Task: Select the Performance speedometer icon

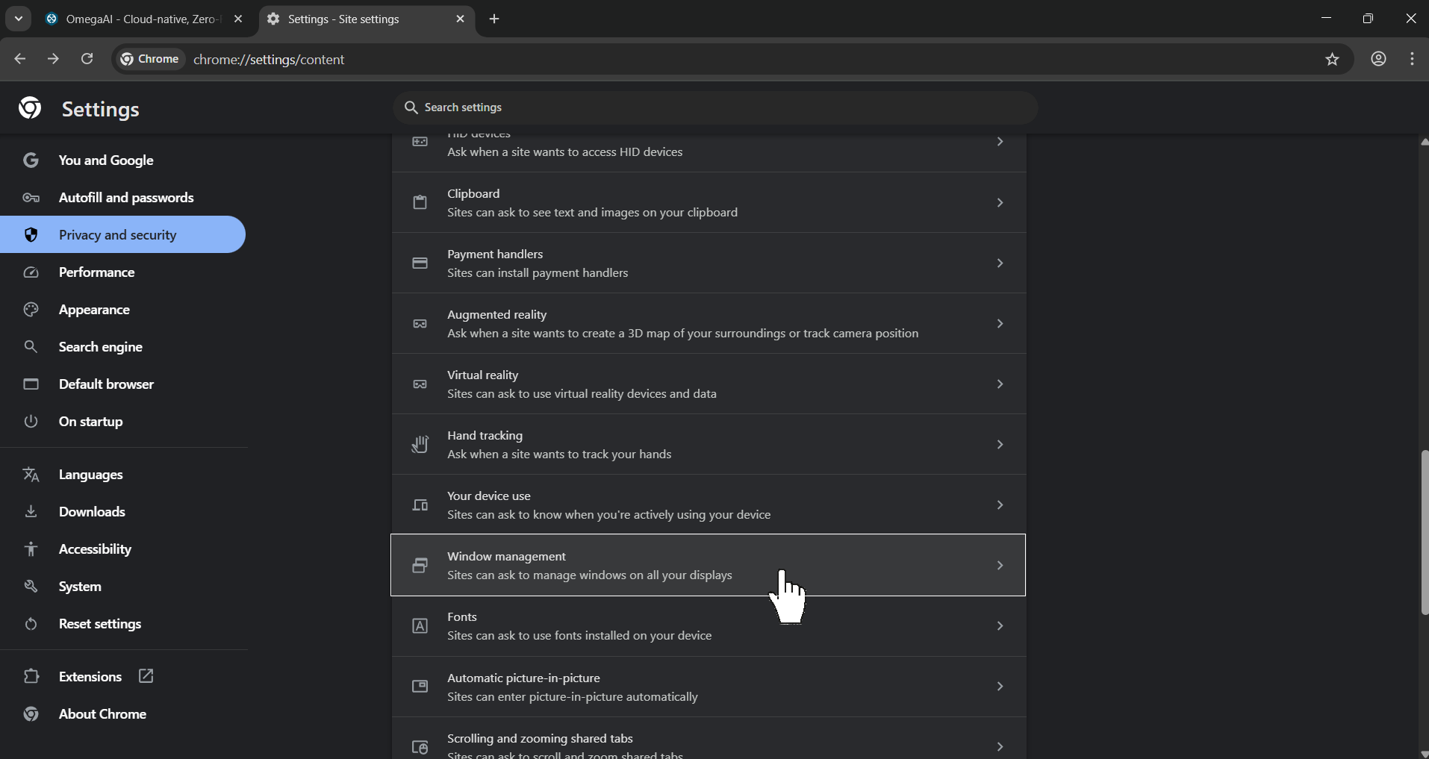Action: (31, 272)
